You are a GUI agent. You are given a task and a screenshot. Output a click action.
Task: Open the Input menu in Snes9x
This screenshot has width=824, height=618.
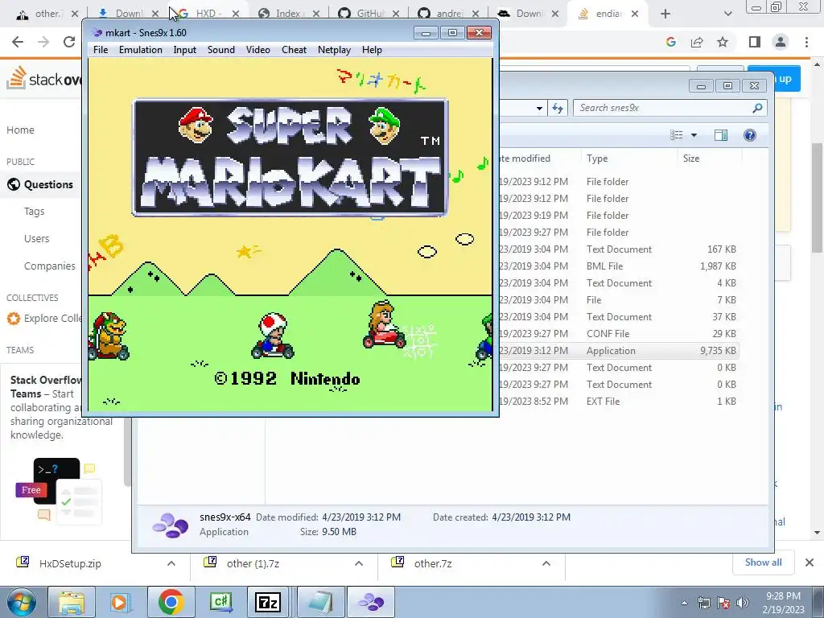tap(184, 49)
